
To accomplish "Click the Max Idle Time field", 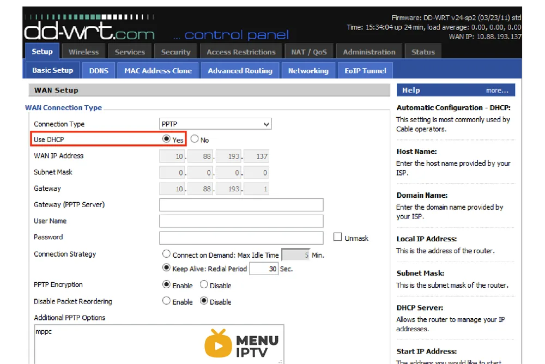I will [x=295, y=255].
